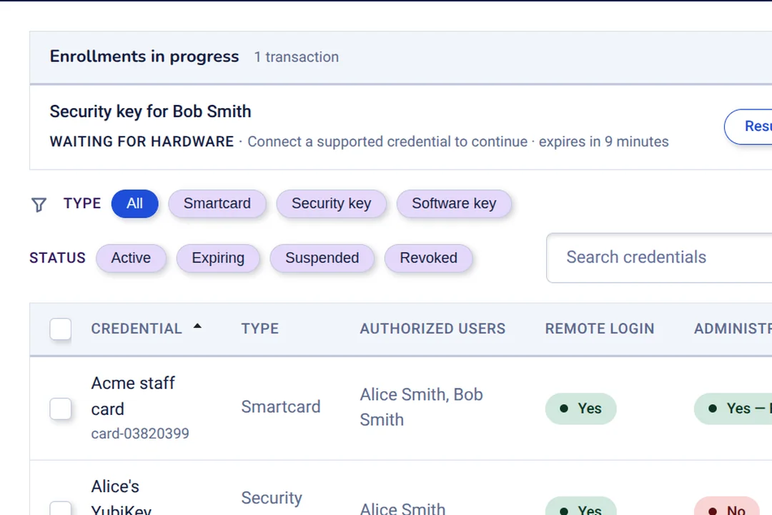Click the Remote Login column header

click(600, 329)
